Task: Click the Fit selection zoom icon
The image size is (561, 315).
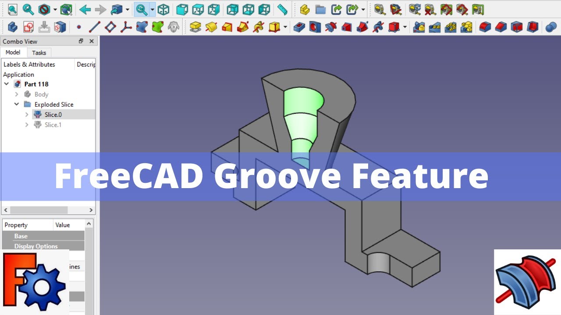Action: point(28,9)
